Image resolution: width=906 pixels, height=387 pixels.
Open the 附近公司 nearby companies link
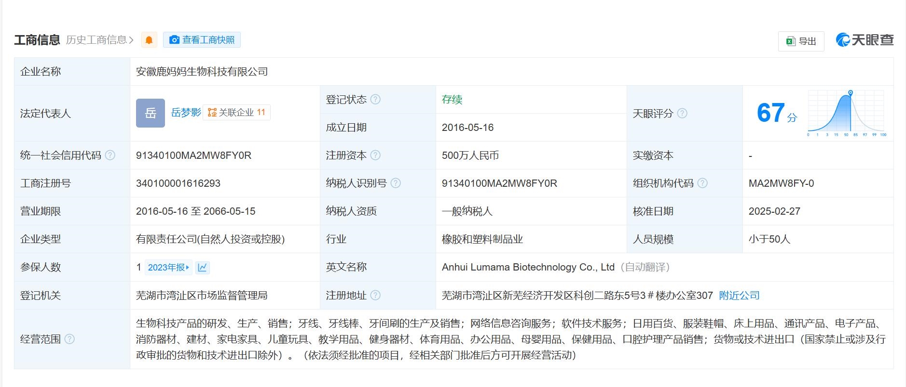point(739,296)
